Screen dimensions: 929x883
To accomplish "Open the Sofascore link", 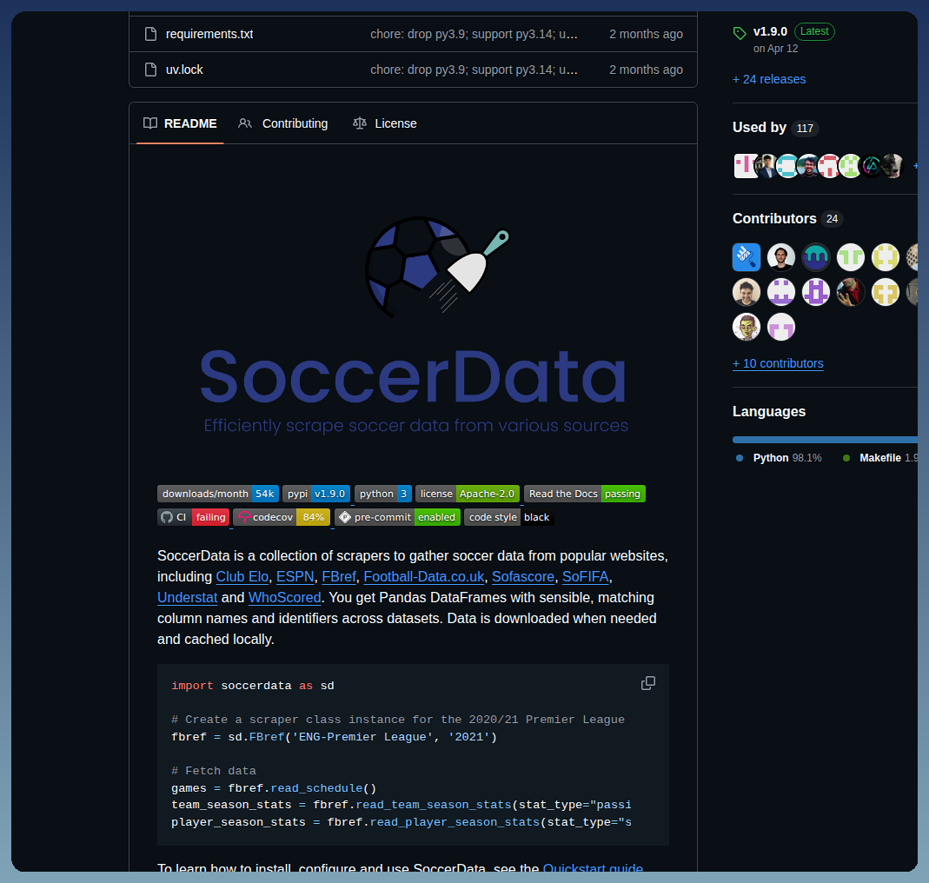I will coord(523,577).
